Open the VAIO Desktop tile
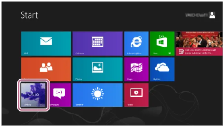224x127 pixels. pos(33,95)
